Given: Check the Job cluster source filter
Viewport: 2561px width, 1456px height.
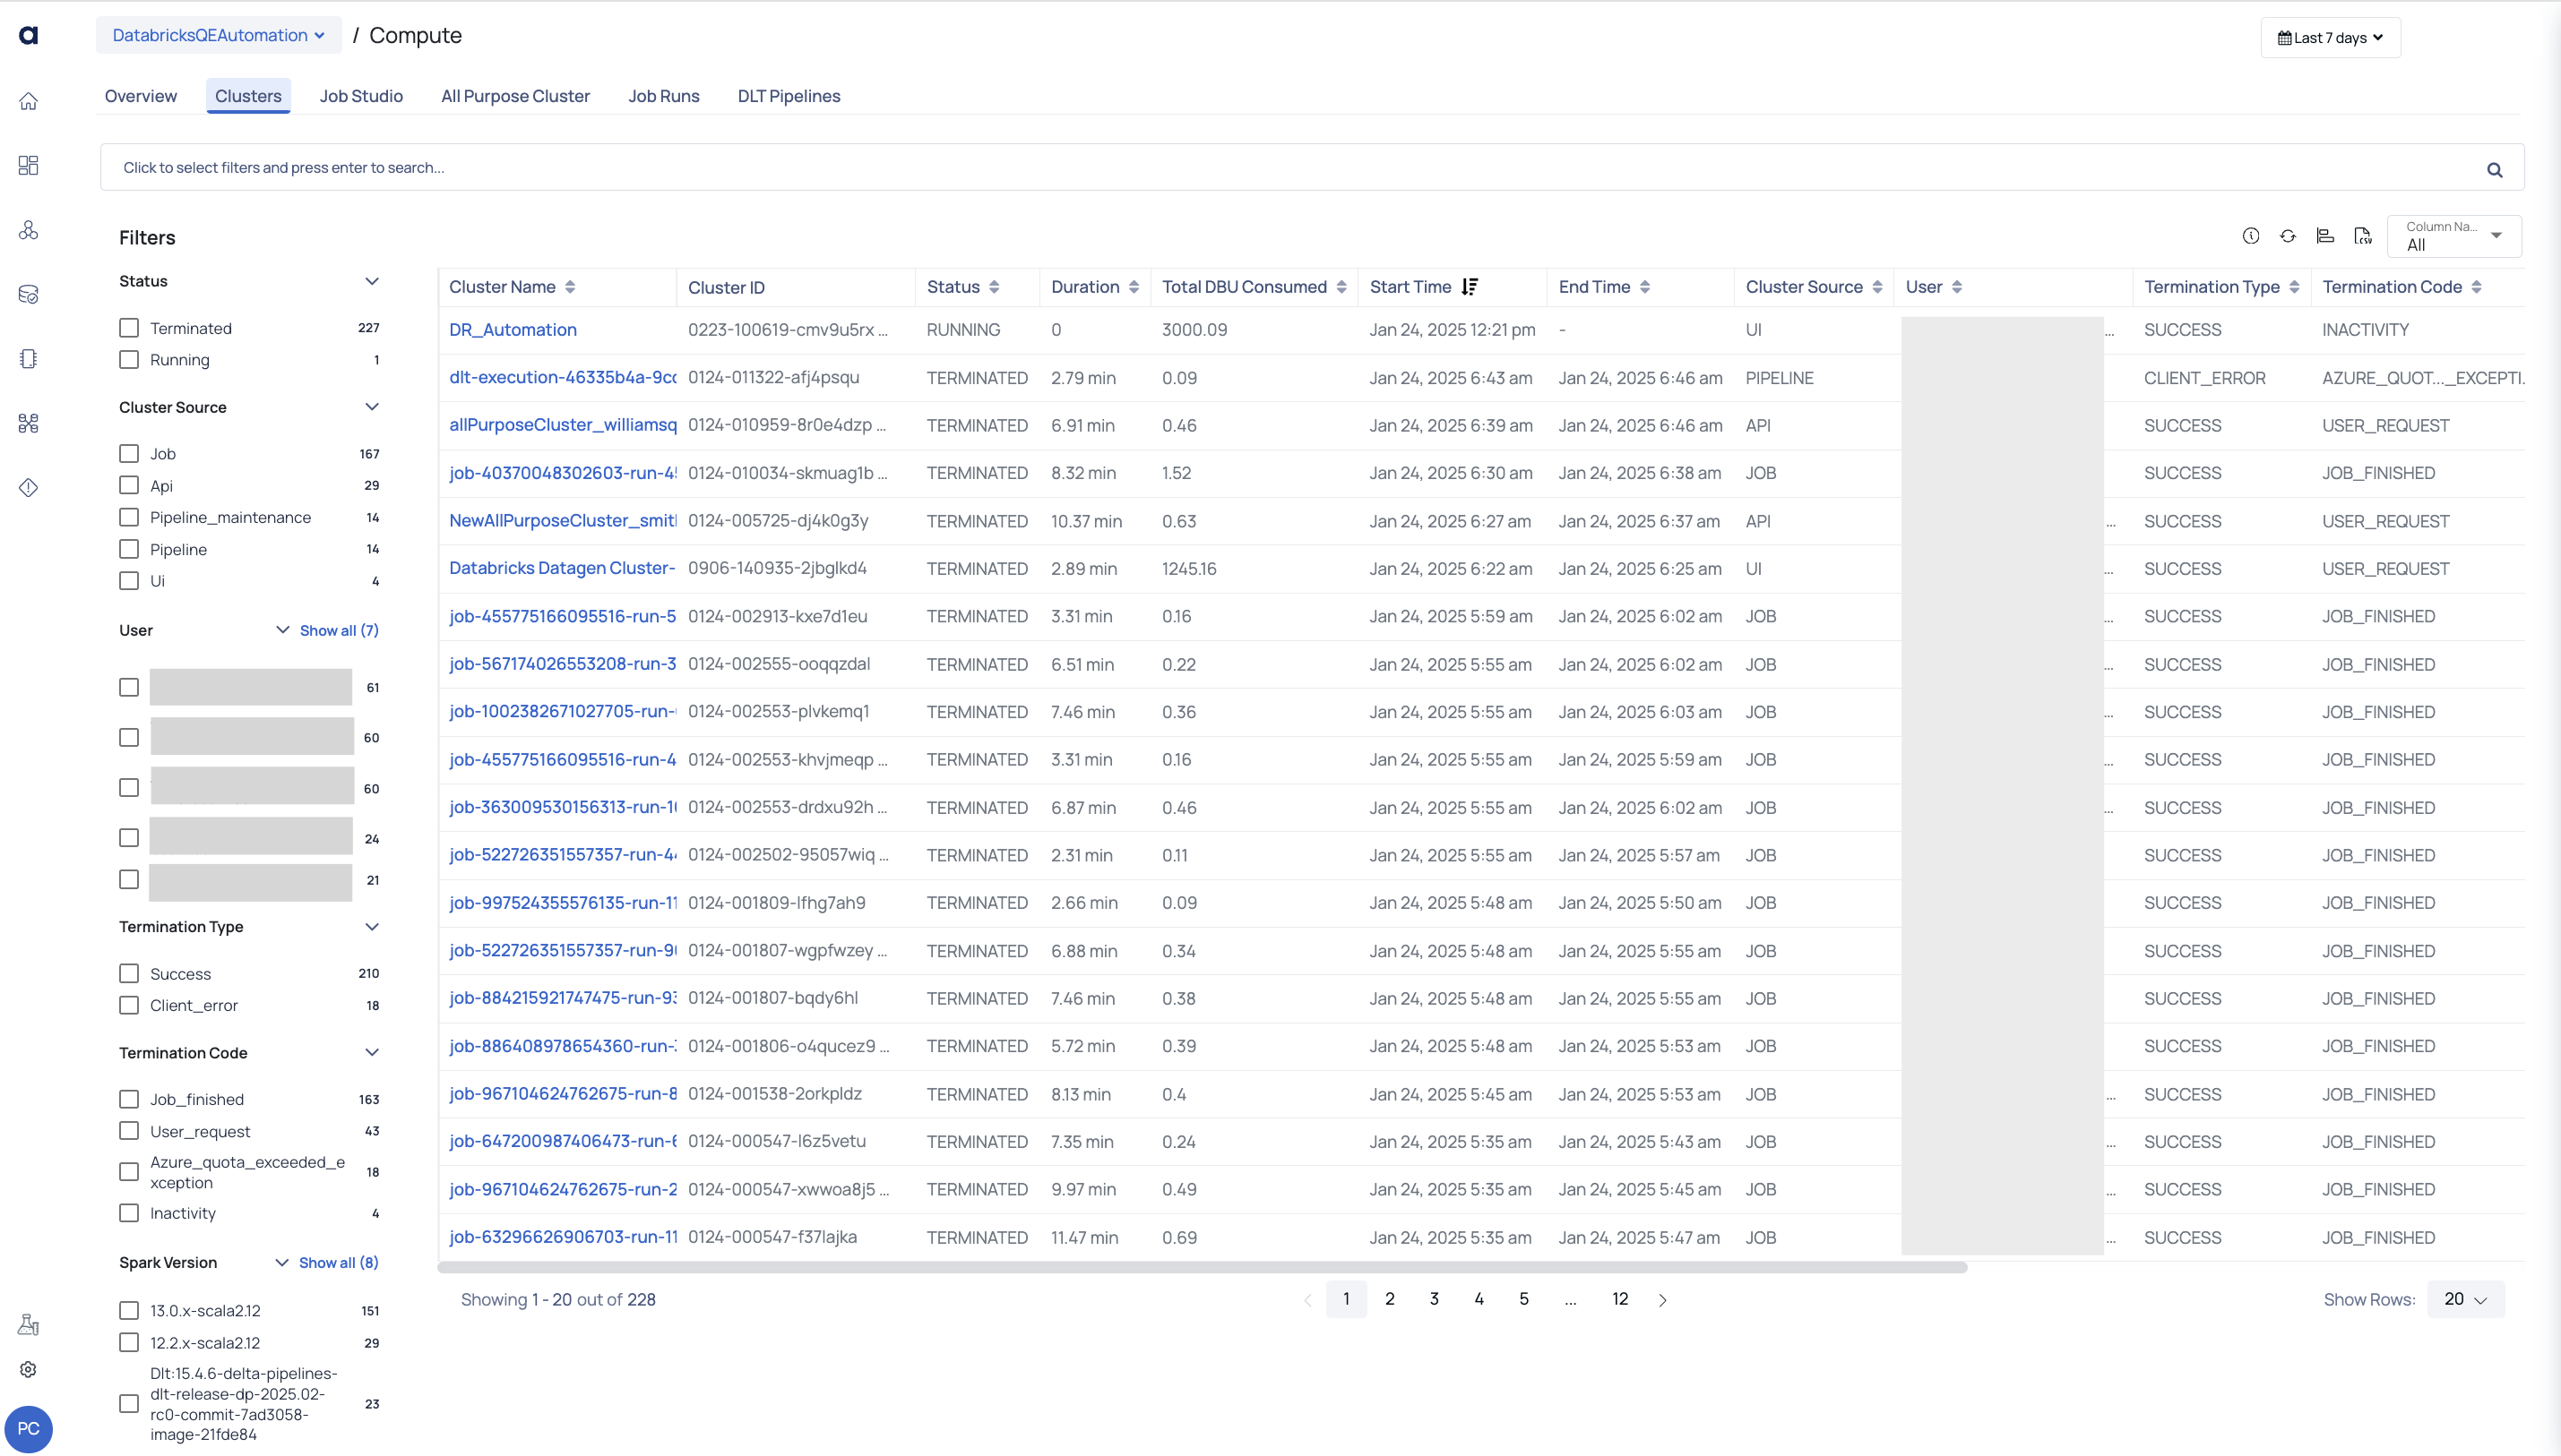Looking at the screenshot, I should (x=129, y=454).
